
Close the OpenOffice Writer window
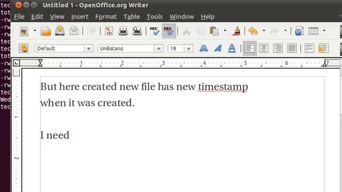pos(19,5)
